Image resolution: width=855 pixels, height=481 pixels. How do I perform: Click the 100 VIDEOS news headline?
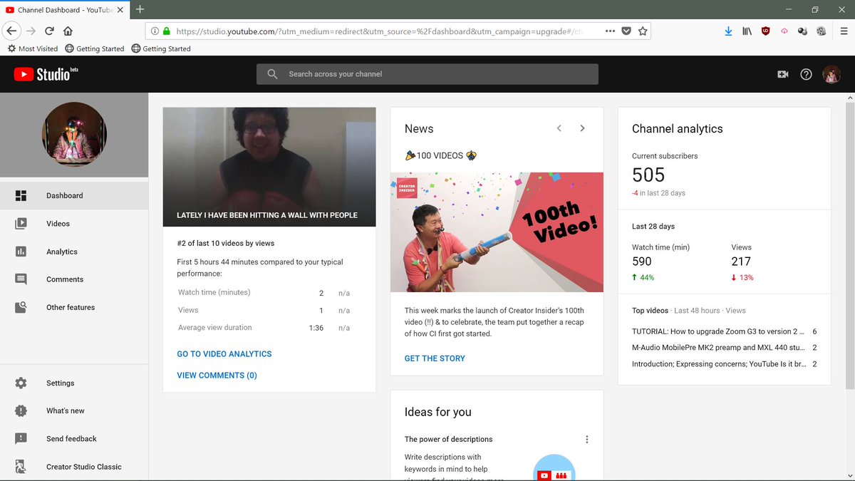pos(440,155)
